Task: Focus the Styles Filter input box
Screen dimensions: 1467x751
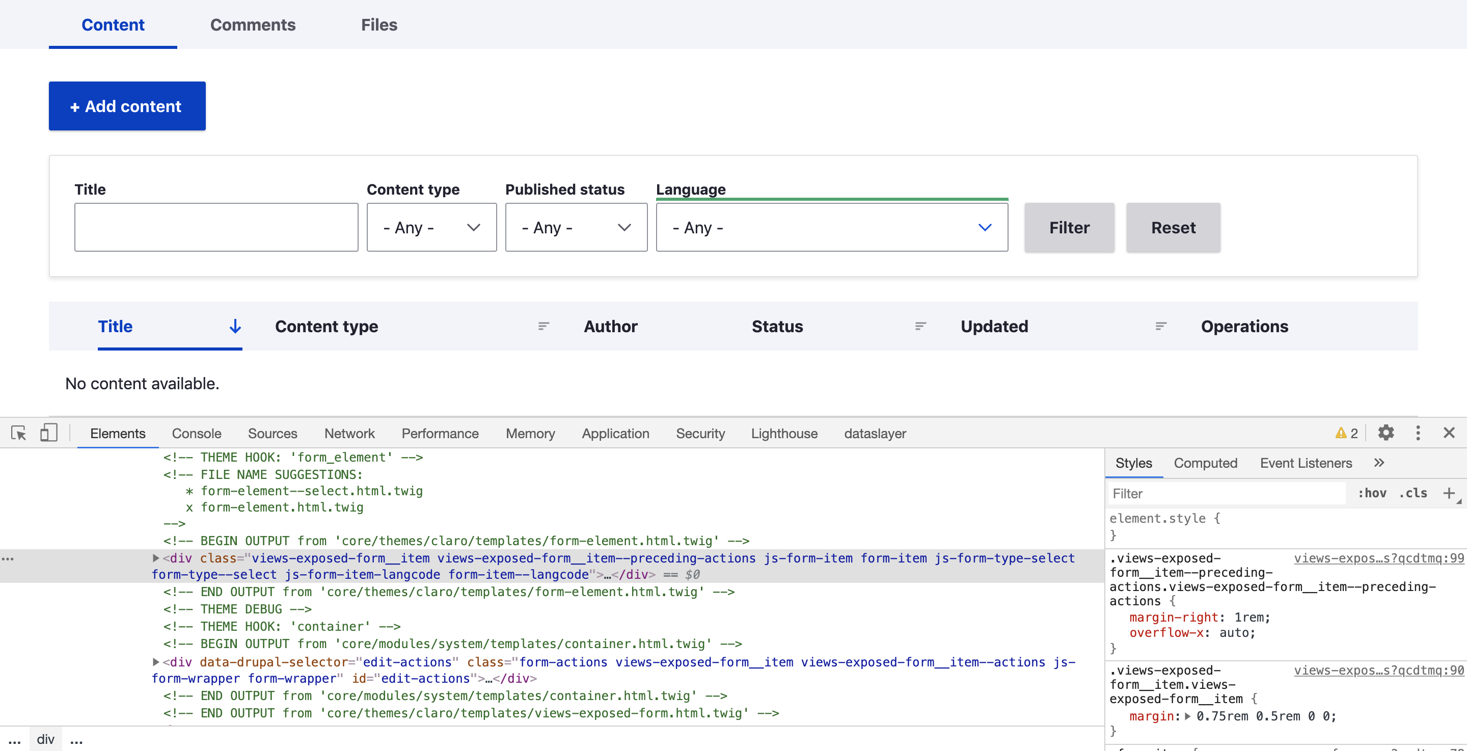Action: tap(1227, 494)
